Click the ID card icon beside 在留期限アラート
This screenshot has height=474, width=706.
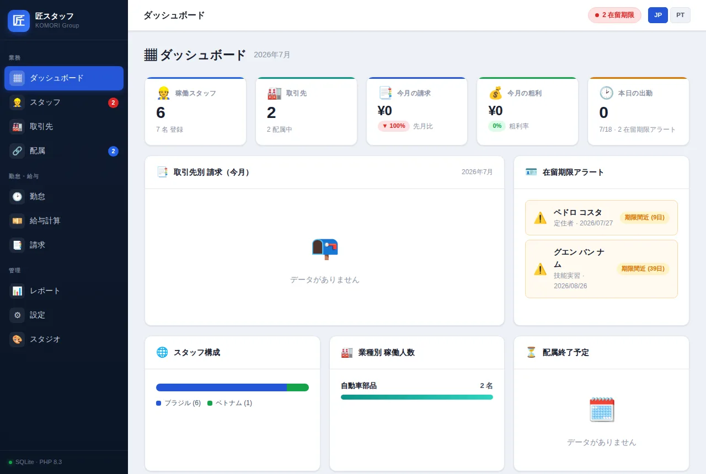[531, 172]
